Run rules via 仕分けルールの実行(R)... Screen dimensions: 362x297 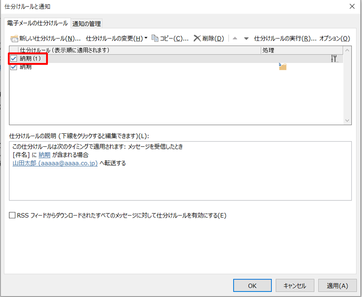click(285, 39)
